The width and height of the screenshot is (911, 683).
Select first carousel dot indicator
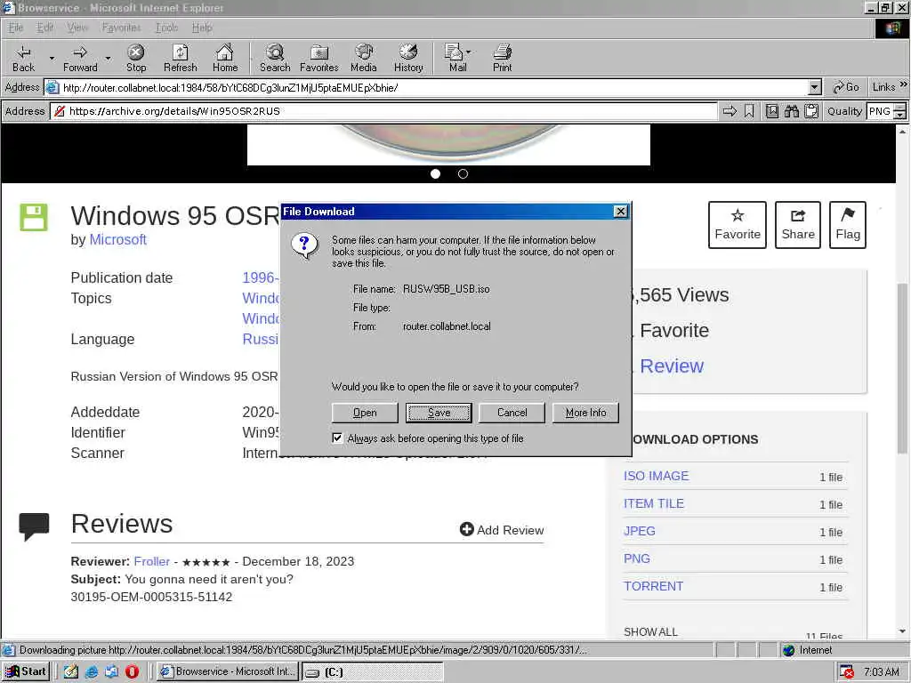pos(435,173)
